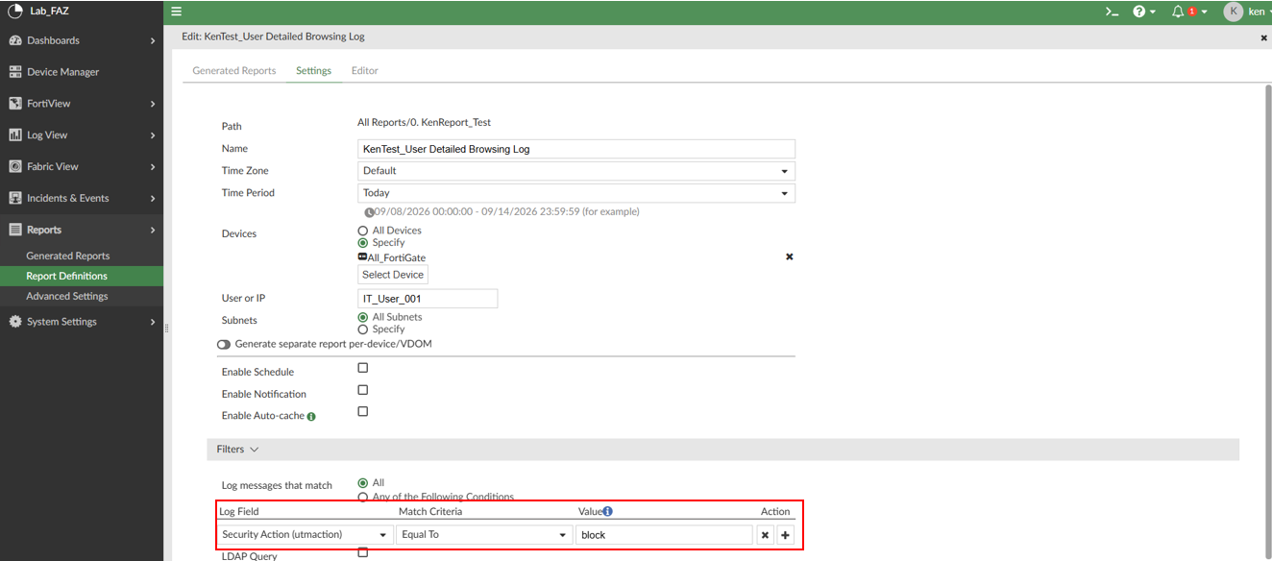Check the Enable Schedule checkbox
1272x561 pixels.
pyautogui.click(x=363, y=368)
